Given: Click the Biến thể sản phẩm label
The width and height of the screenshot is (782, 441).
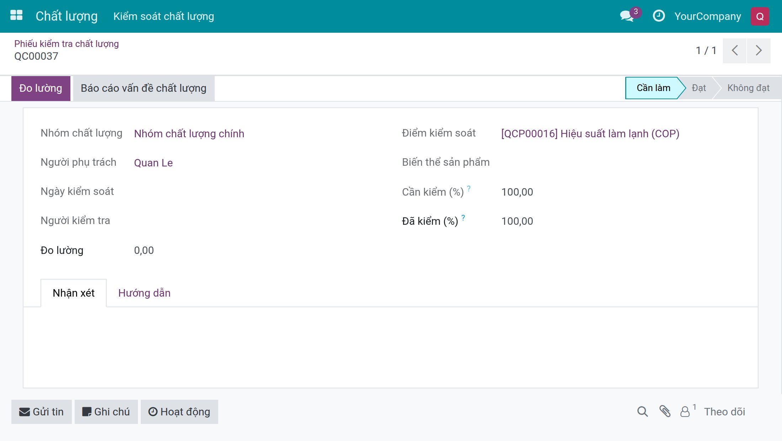Looking at the screenshot, I should coord(446,162).
